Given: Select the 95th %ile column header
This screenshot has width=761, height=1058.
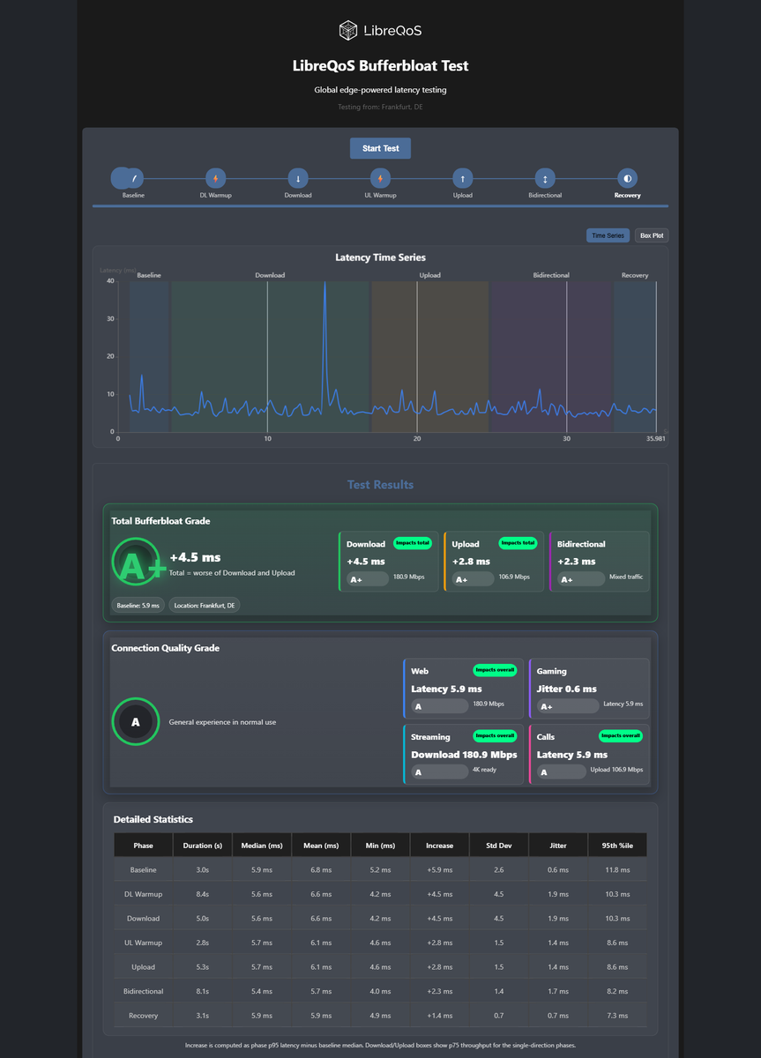Looking at the screenshot, I should (617, 846).
